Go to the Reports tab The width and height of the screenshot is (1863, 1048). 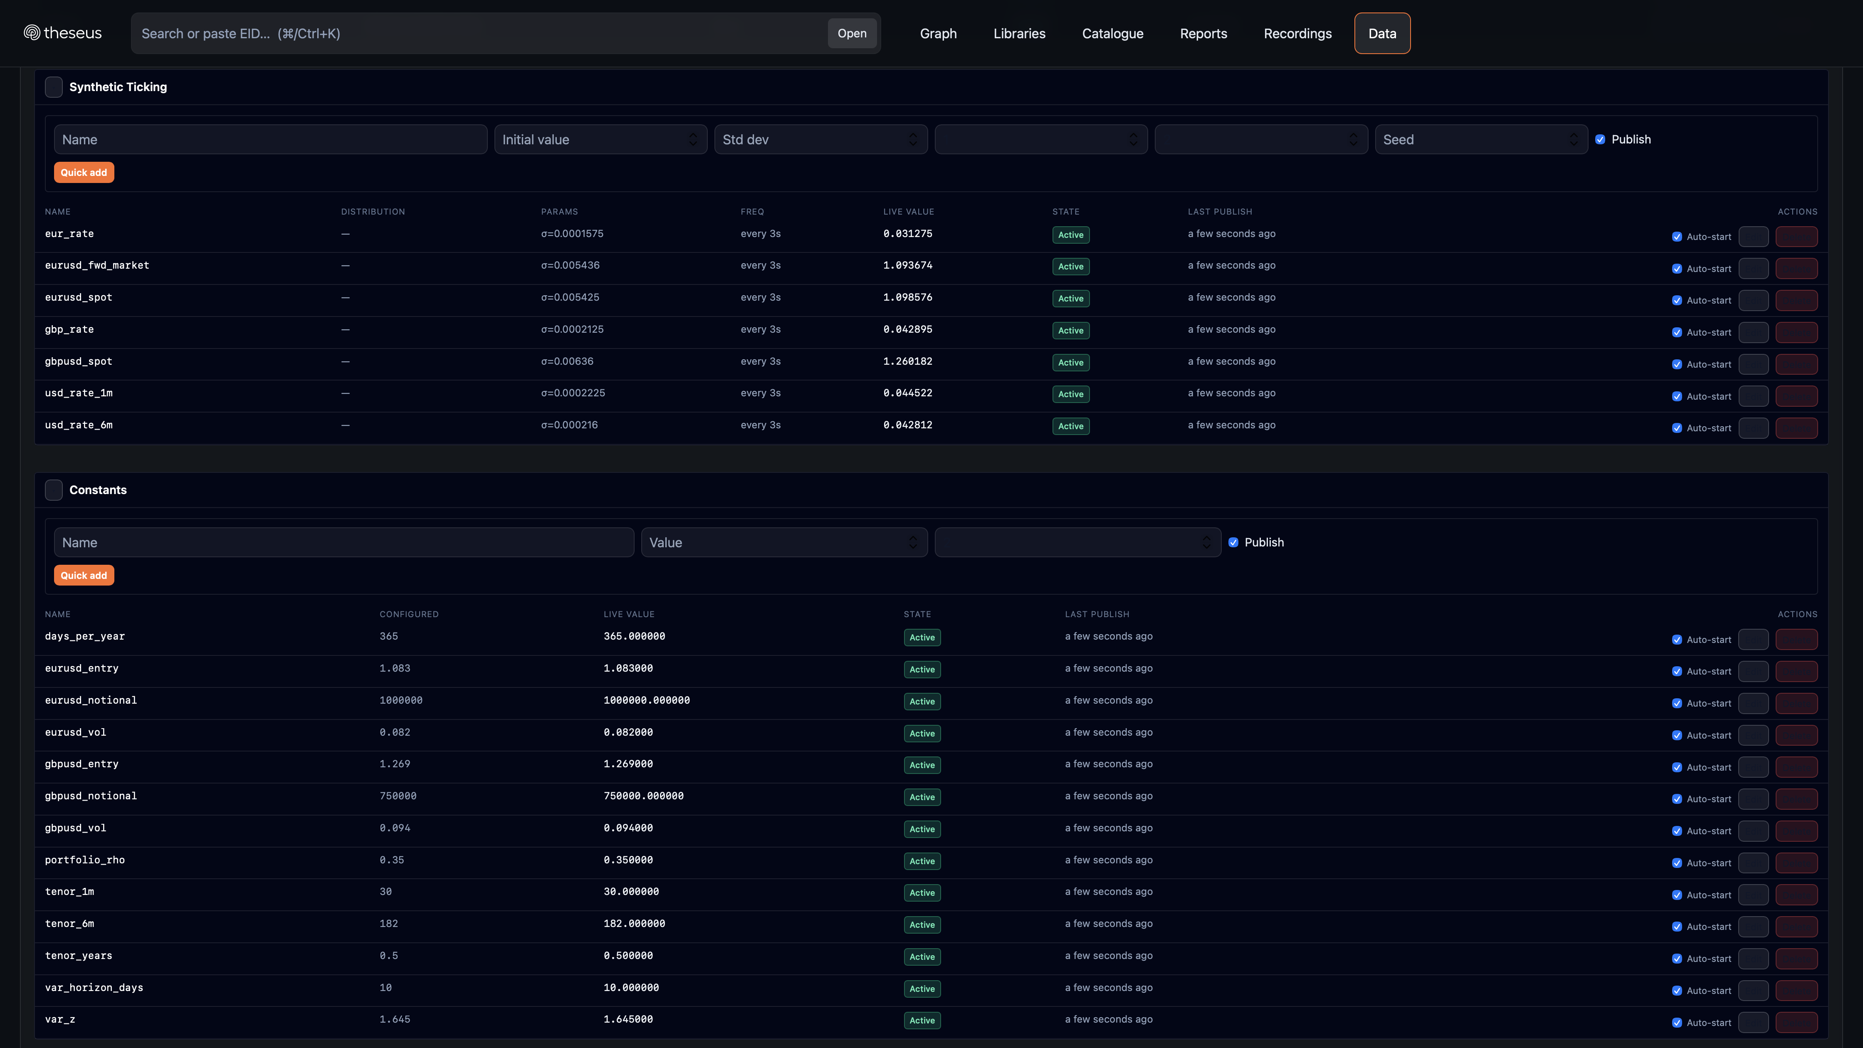point(1203,33)
